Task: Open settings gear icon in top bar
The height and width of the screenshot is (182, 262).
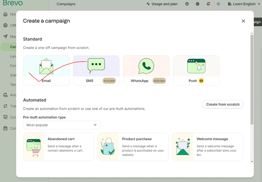Action: pos(198,4)
